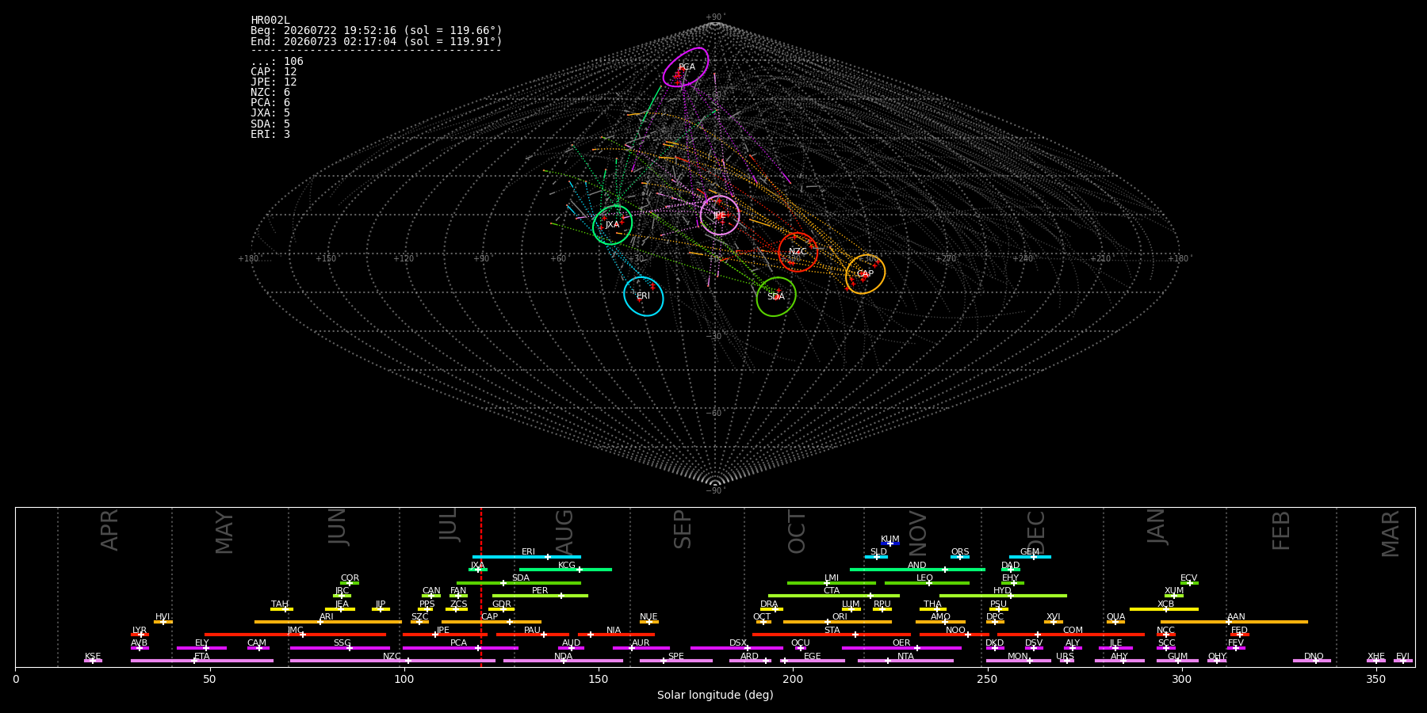Click the PCA radiant ellipse marker
The width and height of the screenshot is (1427, 713).
tap(686, 67)
